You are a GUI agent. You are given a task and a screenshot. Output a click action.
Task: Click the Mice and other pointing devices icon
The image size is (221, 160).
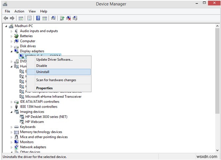[x=16, y=137]
